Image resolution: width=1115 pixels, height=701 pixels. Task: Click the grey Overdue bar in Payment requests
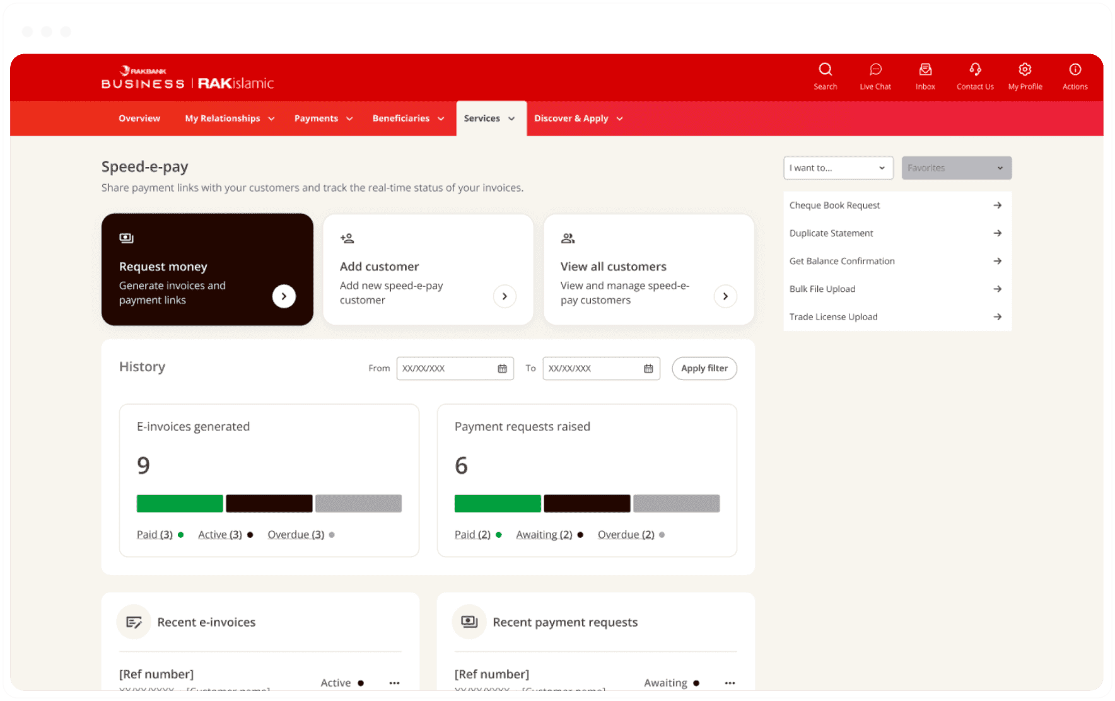[676, 504]
